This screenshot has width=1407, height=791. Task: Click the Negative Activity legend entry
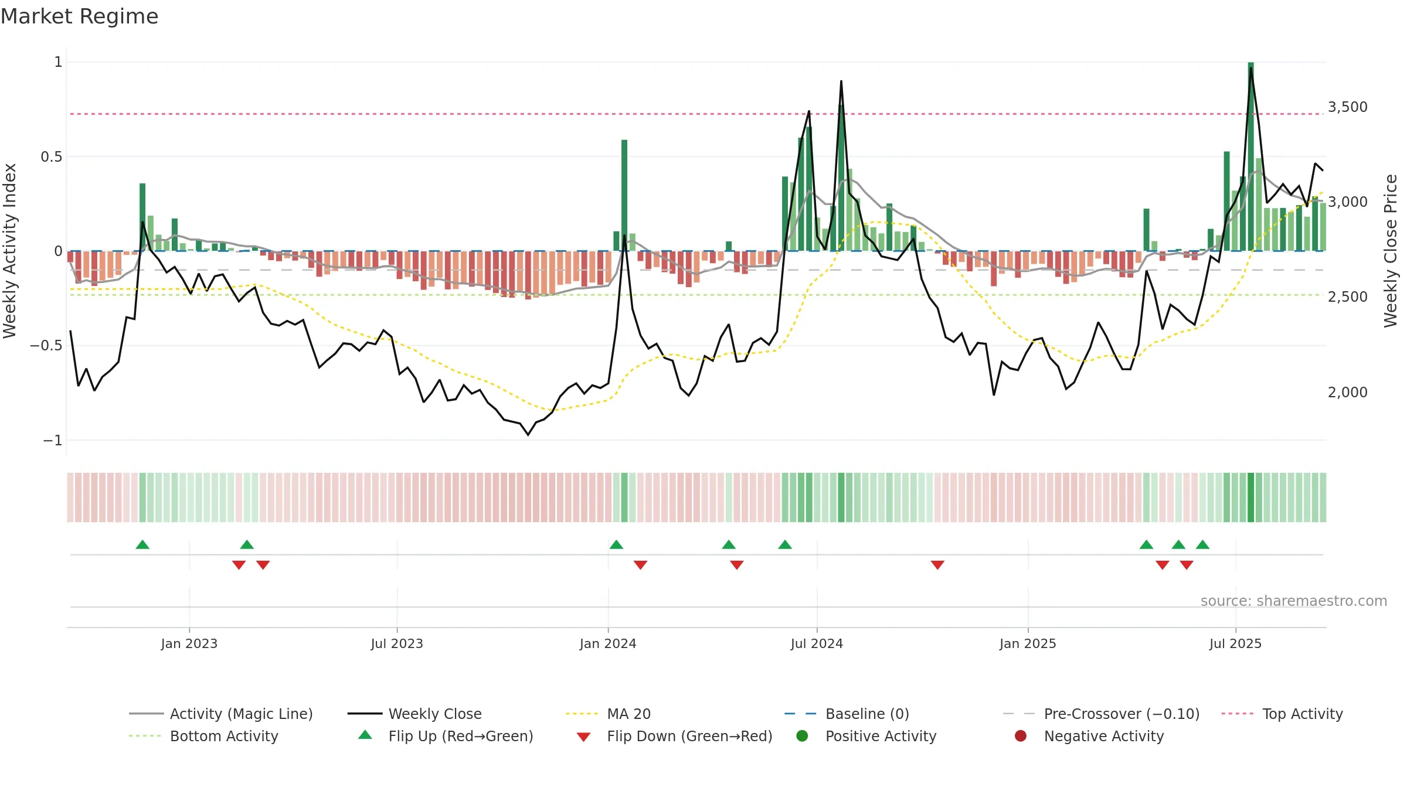[x=1089, y=736]
